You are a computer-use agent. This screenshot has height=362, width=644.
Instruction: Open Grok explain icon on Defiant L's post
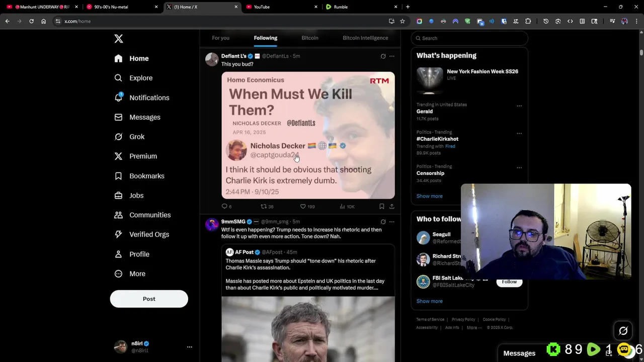(x=383, y=56)
